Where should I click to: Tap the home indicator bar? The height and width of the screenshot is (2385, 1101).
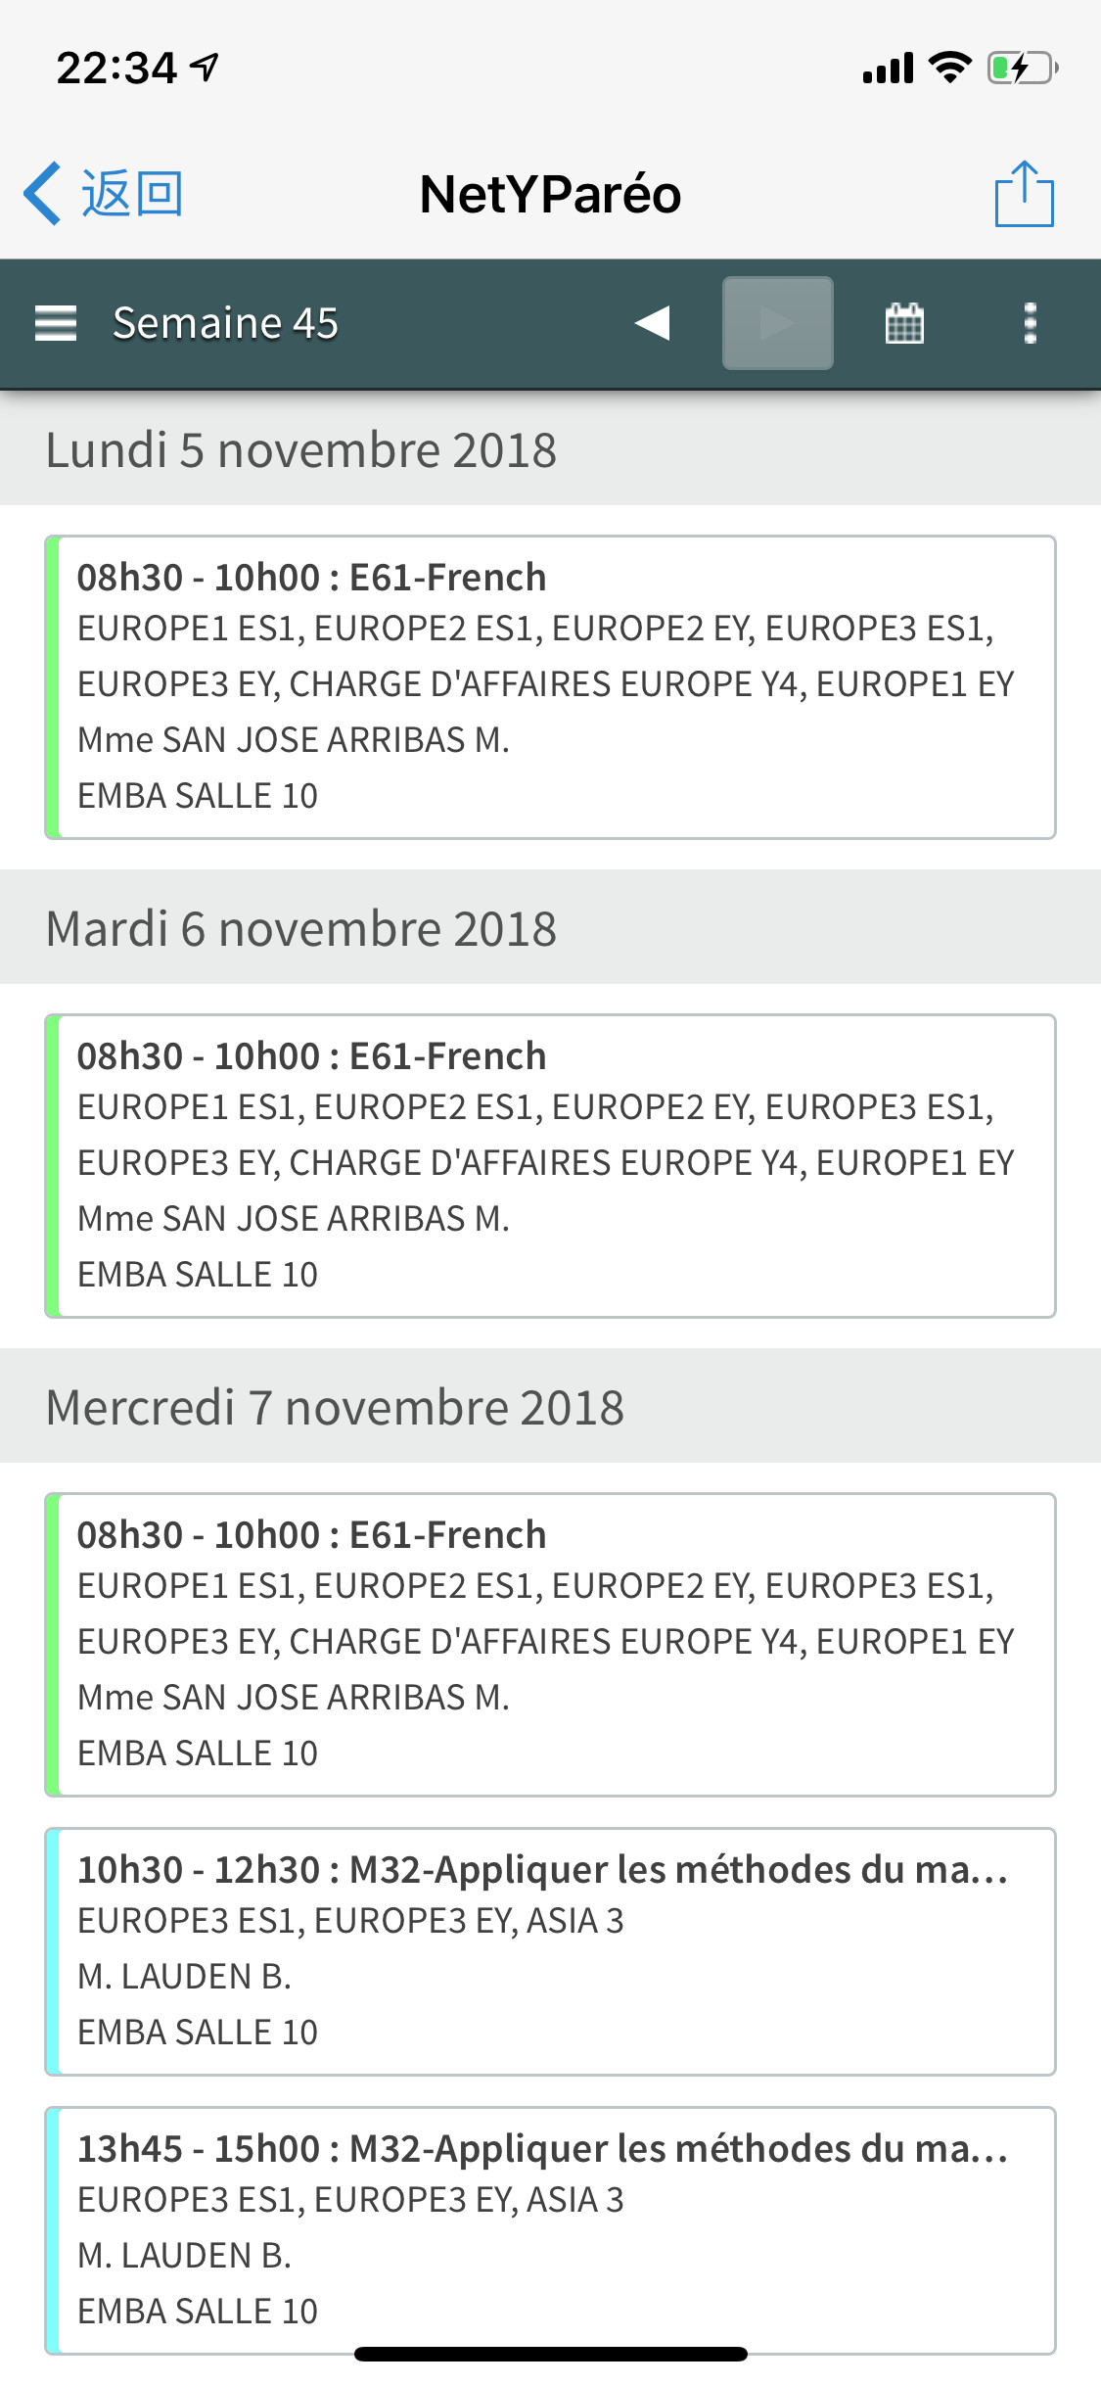(550, 2354)
